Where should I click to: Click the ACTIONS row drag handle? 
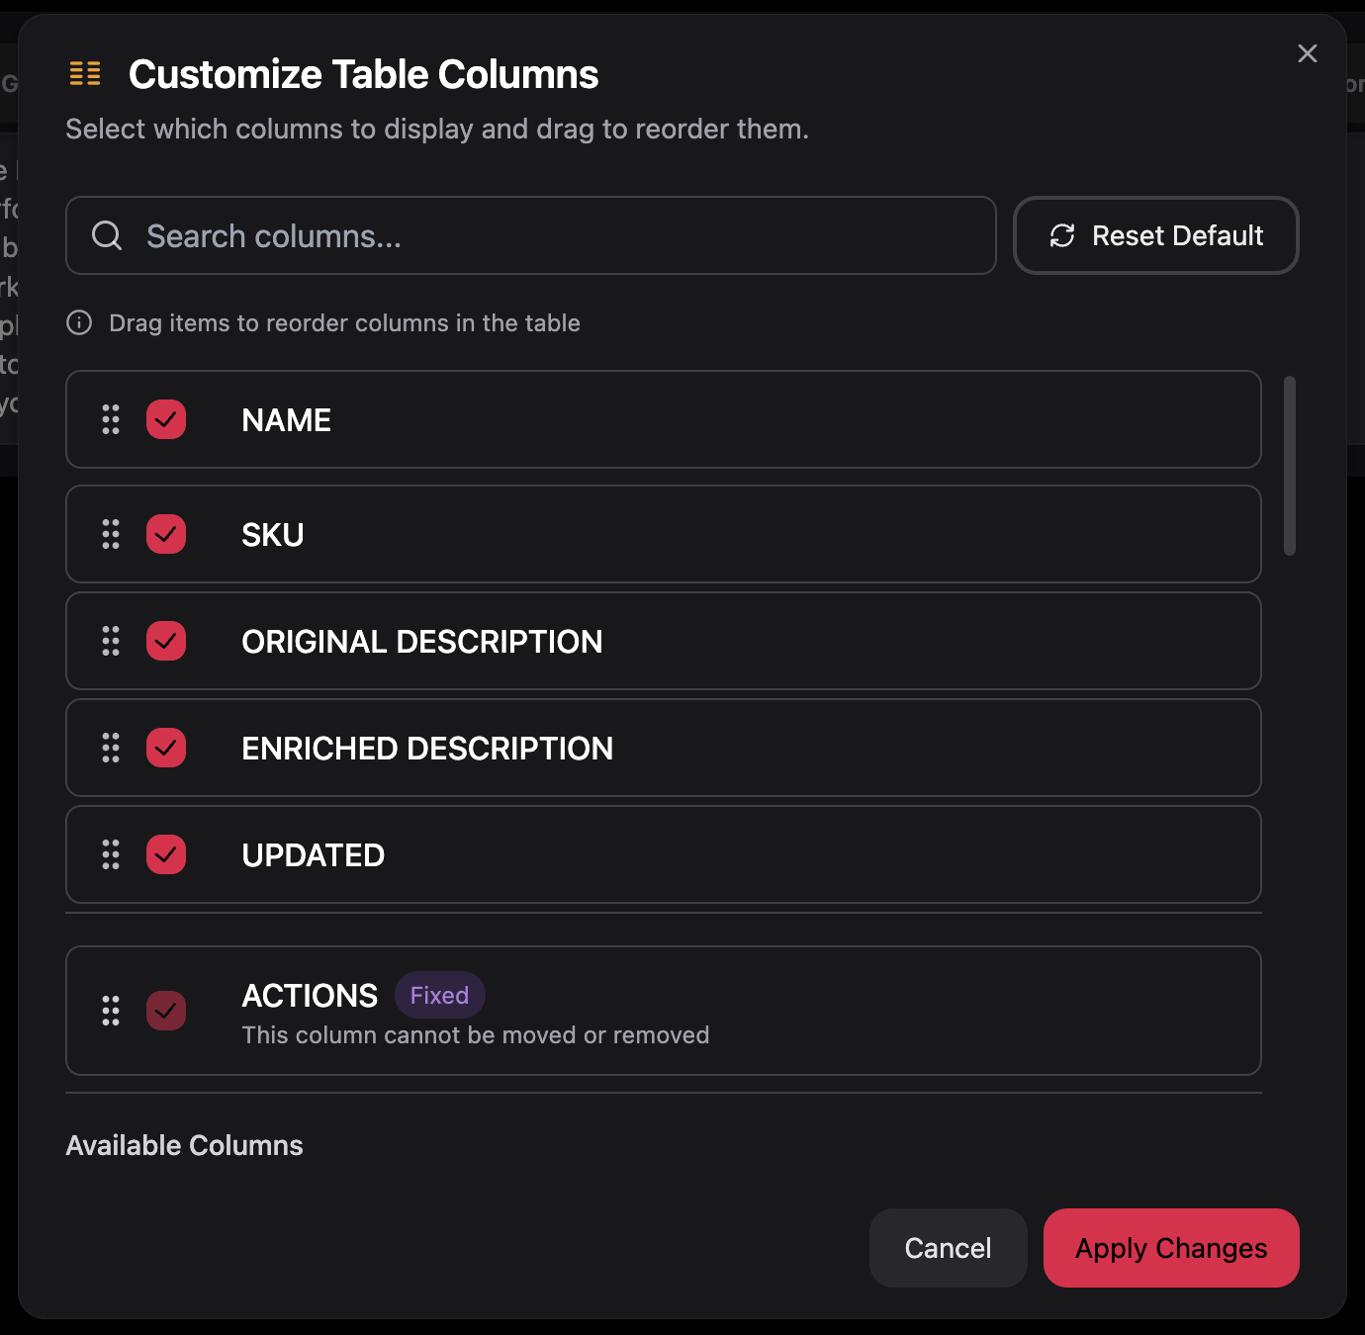[111, 1011]
